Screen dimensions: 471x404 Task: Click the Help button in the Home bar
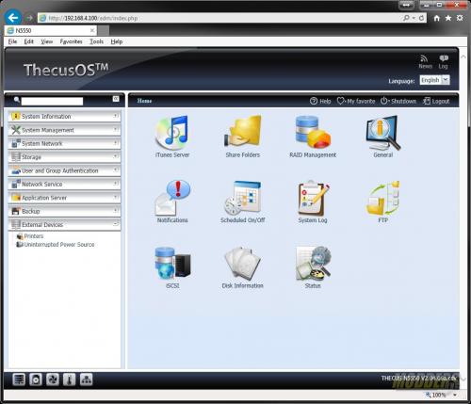coord(320,101)
